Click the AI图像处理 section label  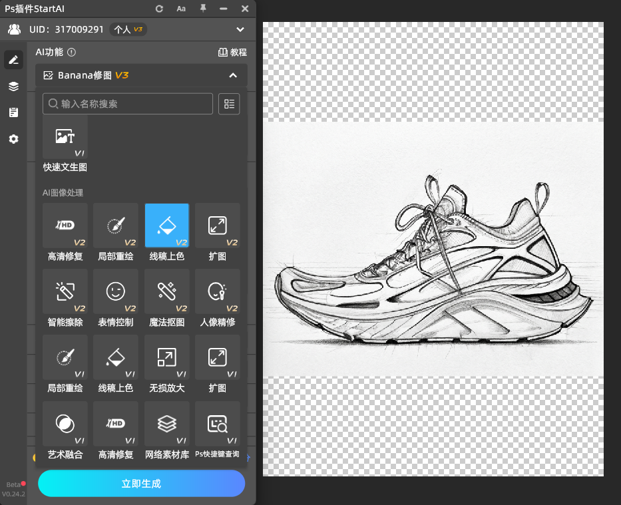63,193
